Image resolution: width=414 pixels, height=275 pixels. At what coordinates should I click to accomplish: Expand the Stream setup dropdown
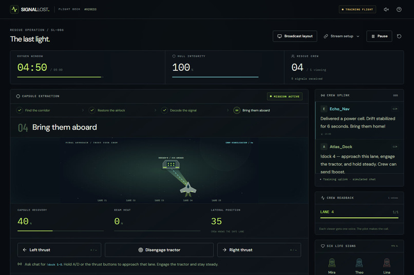click(x=342, y=36)
